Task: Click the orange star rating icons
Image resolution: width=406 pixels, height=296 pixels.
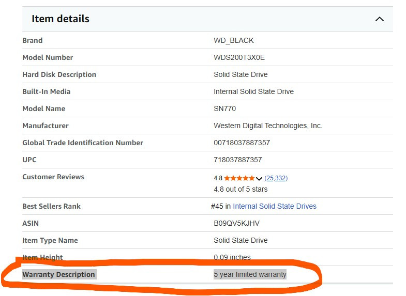Action: [239, 178]
